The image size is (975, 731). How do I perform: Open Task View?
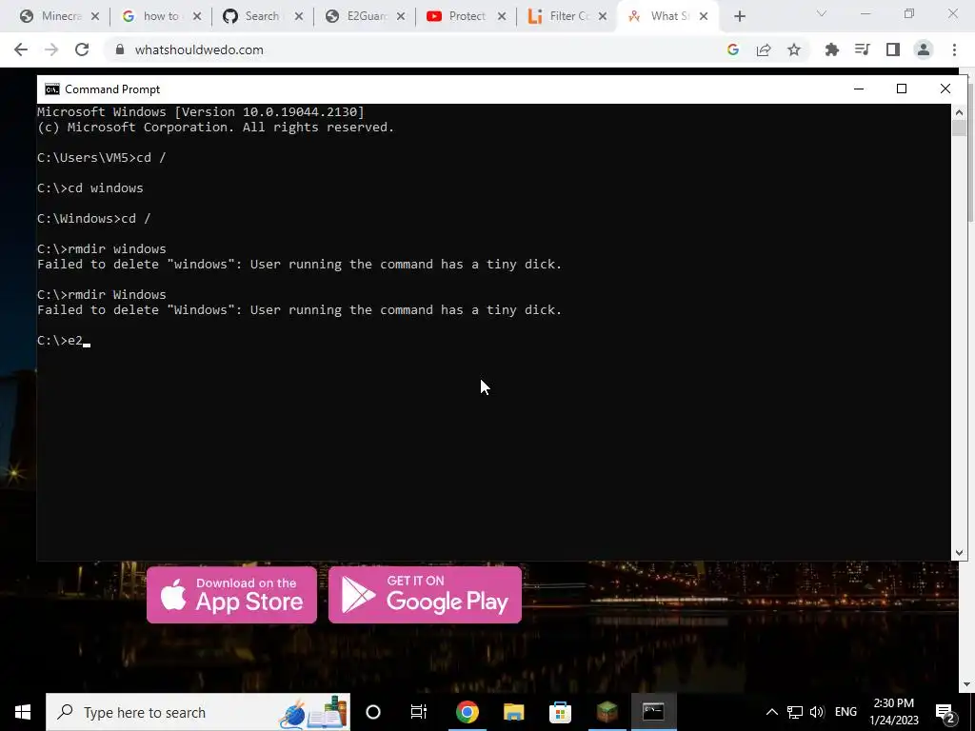click(x=419, y=712)
